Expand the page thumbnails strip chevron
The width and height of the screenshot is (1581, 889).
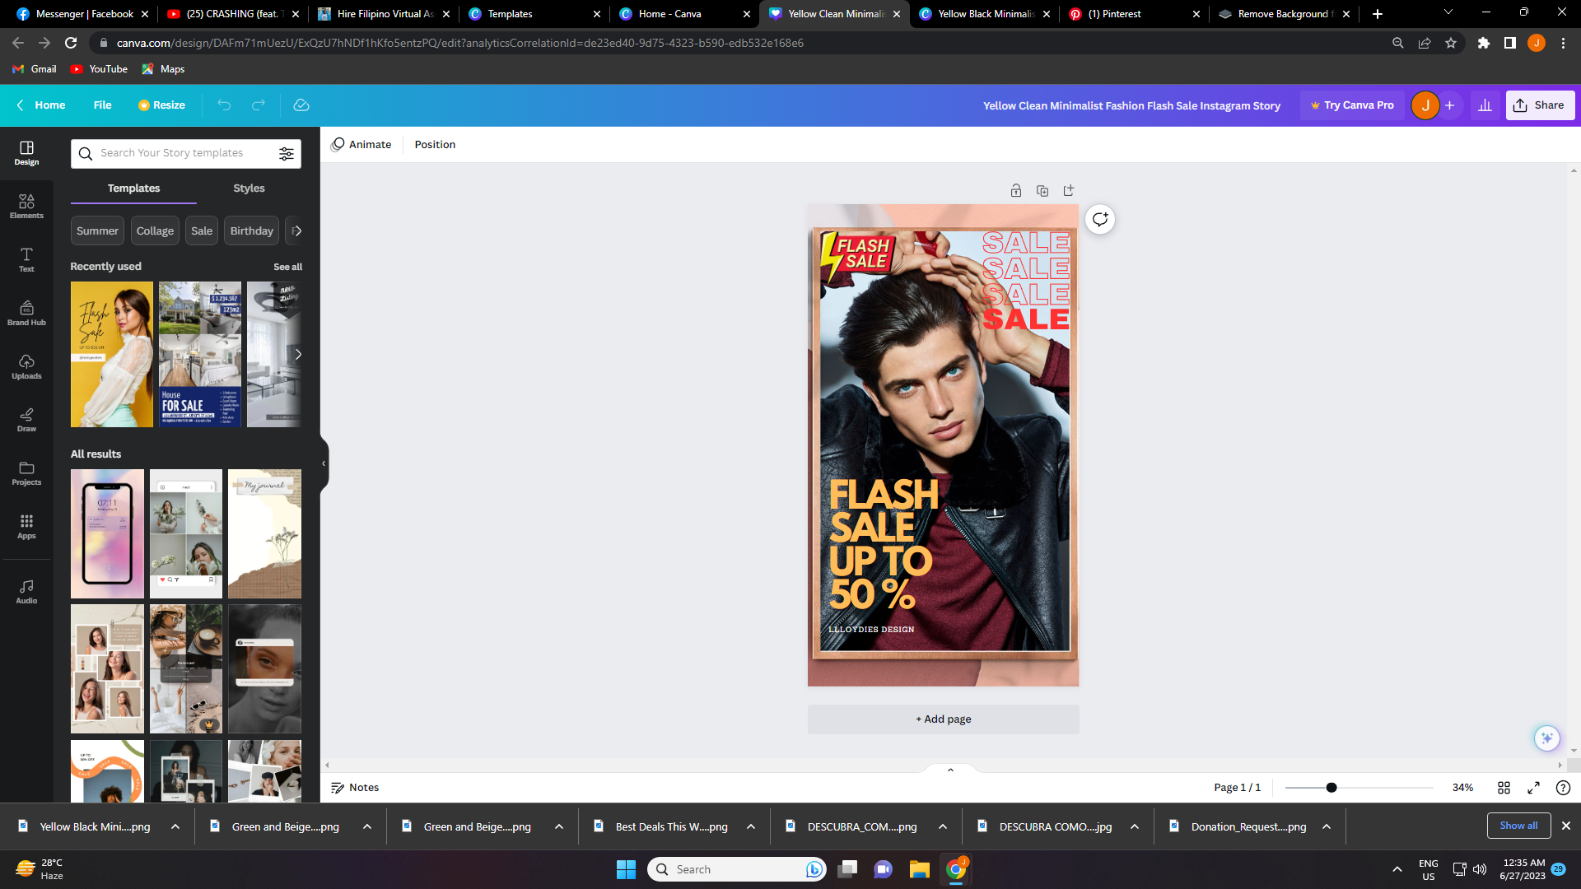click(950, 770)
